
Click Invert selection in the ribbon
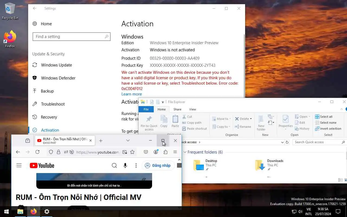[x=328, y=129]
